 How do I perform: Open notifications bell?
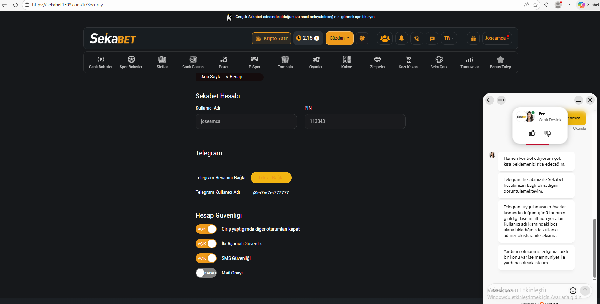pyautogui.click(x=402, y=38)
